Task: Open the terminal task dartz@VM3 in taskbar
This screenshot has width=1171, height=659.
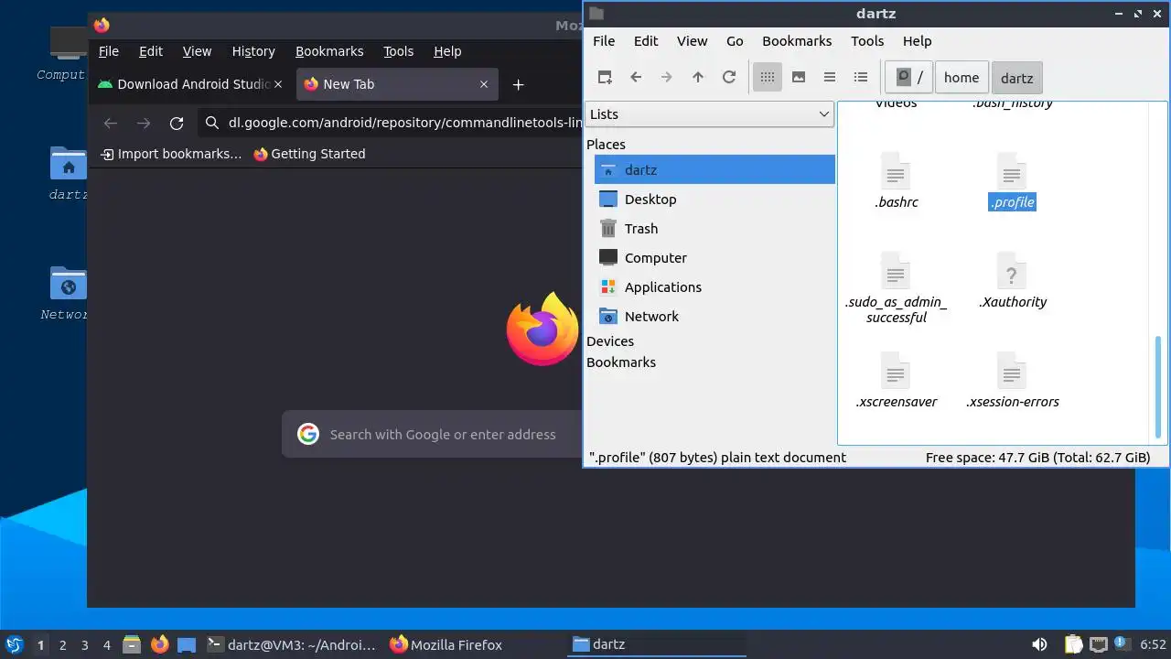Action: tap(291, 644)
